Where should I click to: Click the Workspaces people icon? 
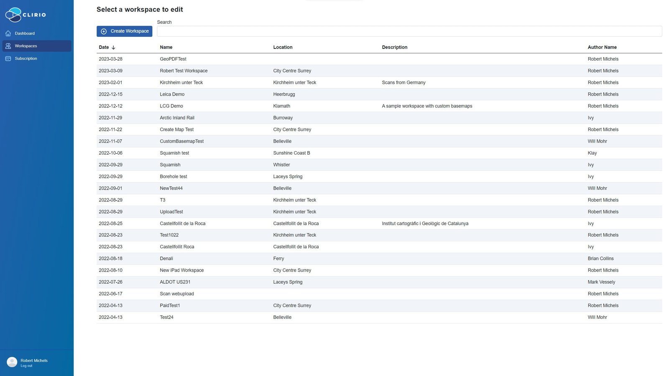(8, 46)
